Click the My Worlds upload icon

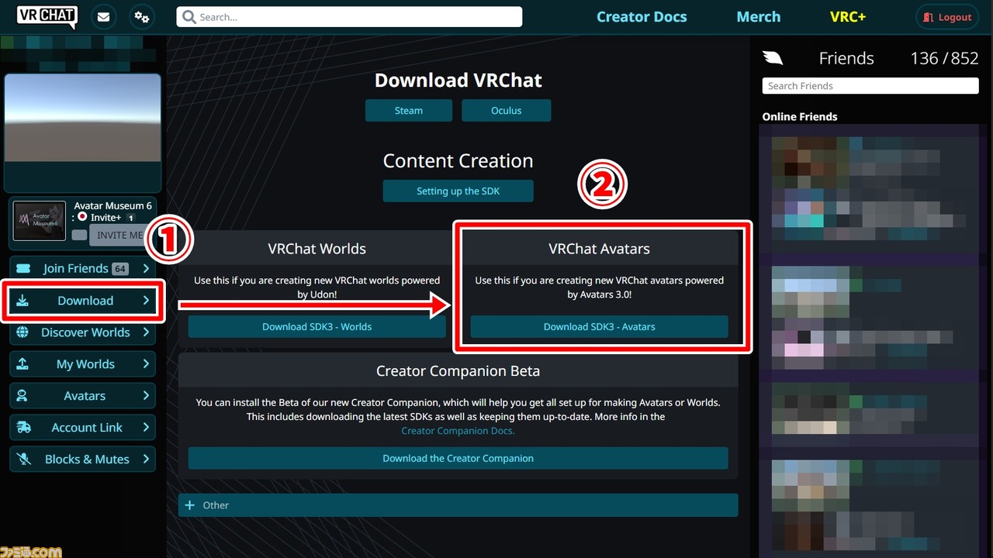[x=22, y=364]
